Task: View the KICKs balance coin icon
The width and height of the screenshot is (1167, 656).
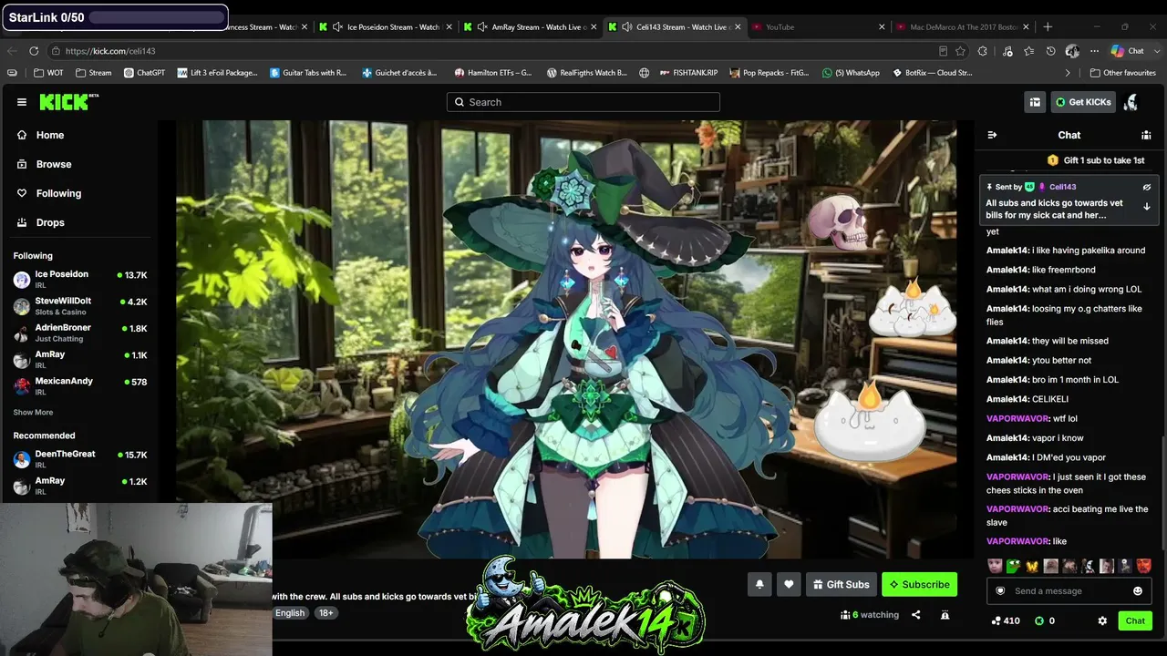Action: pyautogui.click(x=1039, y=620)
